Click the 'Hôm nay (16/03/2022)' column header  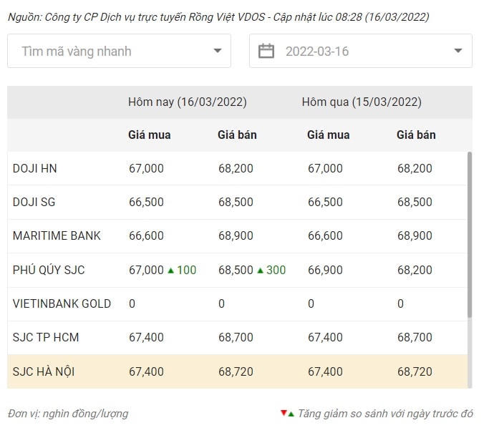[188, 102]
